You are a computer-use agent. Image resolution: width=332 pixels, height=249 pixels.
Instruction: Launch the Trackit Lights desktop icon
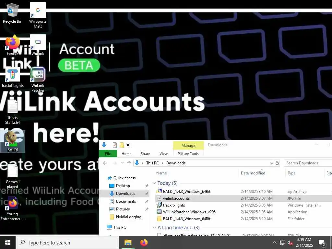13,77
